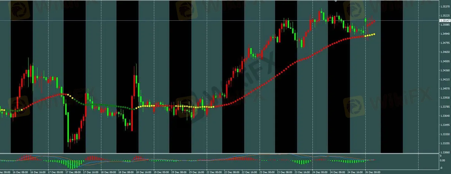The image size is (451, 174).
Task: Click the 1.34360 price axis label
Action: pos(445,70)
